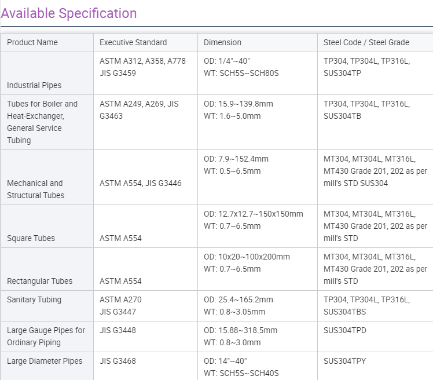Click the Large Diameter Pipes row label
Screen dimensions: 433x380
pos(45,361)
